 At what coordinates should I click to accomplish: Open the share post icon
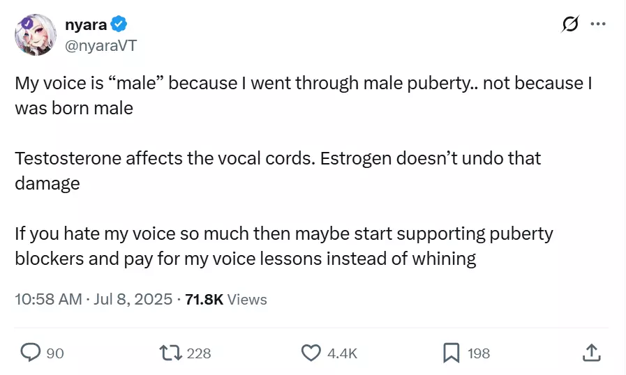coord(590,353)
